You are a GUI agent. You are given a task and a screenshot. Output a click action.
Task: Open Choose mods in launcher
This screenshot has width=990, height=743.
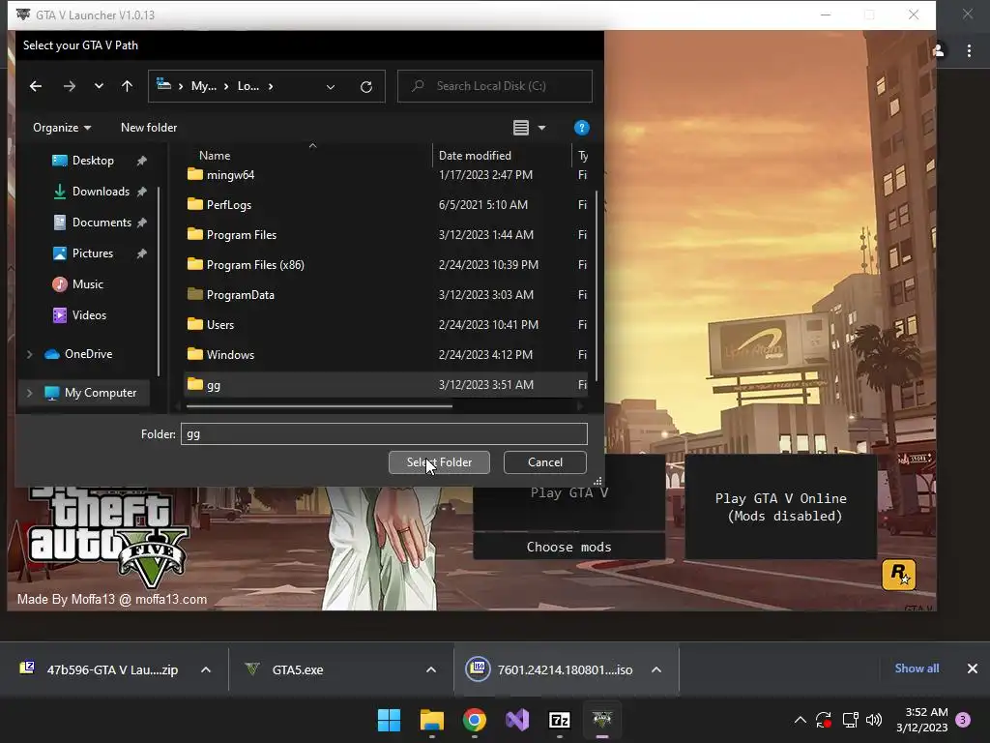(x=568, y=548)
